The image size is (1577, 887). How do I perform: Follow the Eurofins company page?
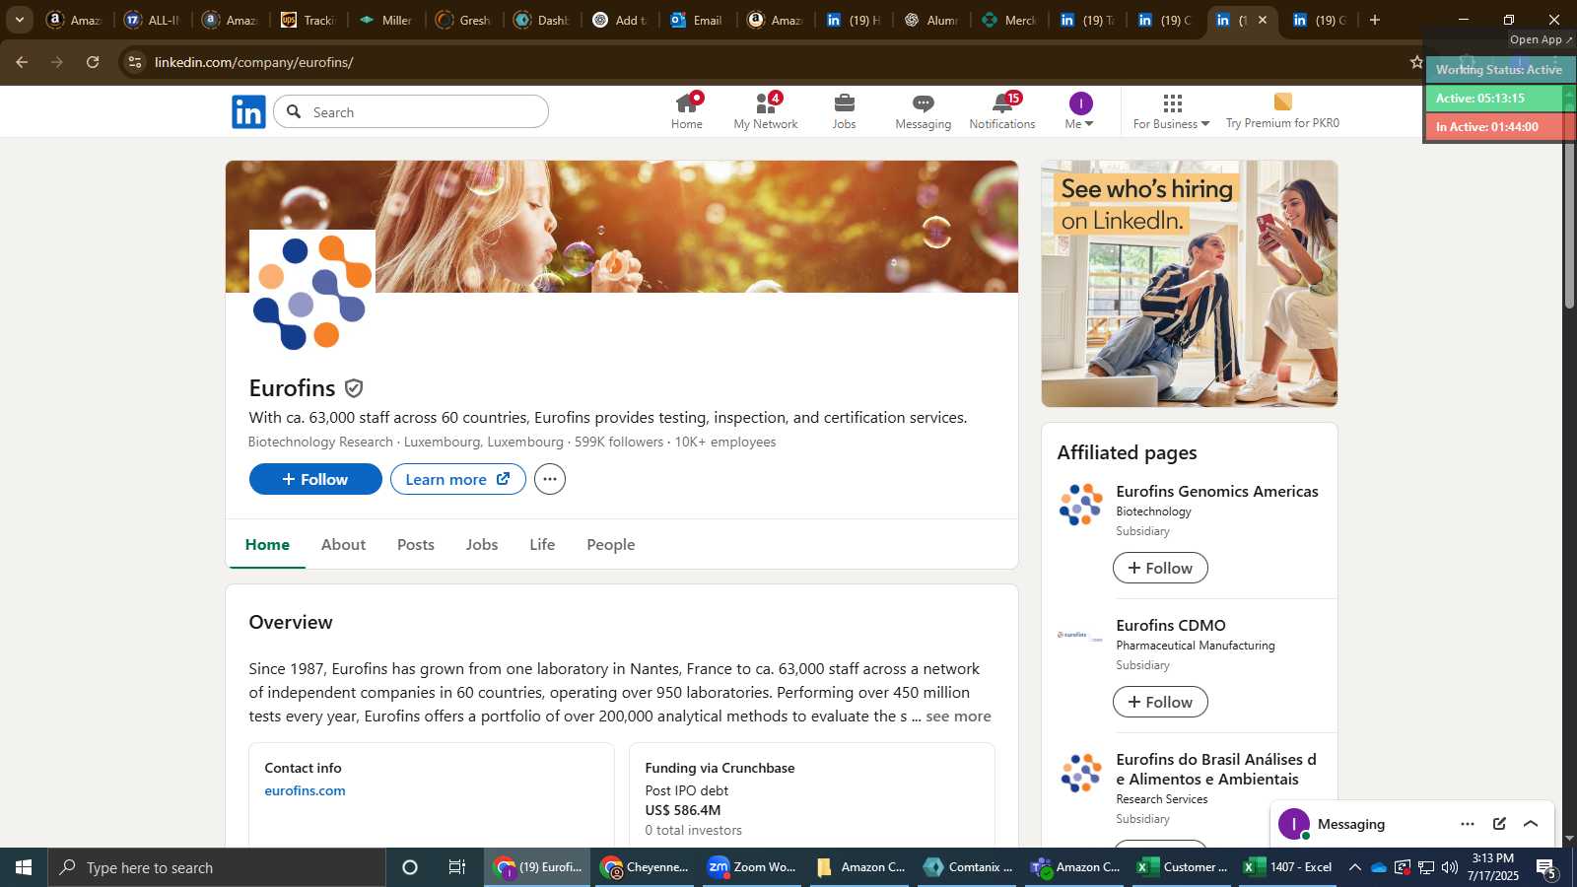coord(315,479)
